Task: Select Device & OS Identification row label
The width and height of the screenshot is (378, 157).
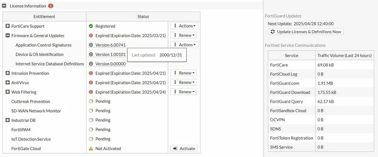Action: [39, 55]
